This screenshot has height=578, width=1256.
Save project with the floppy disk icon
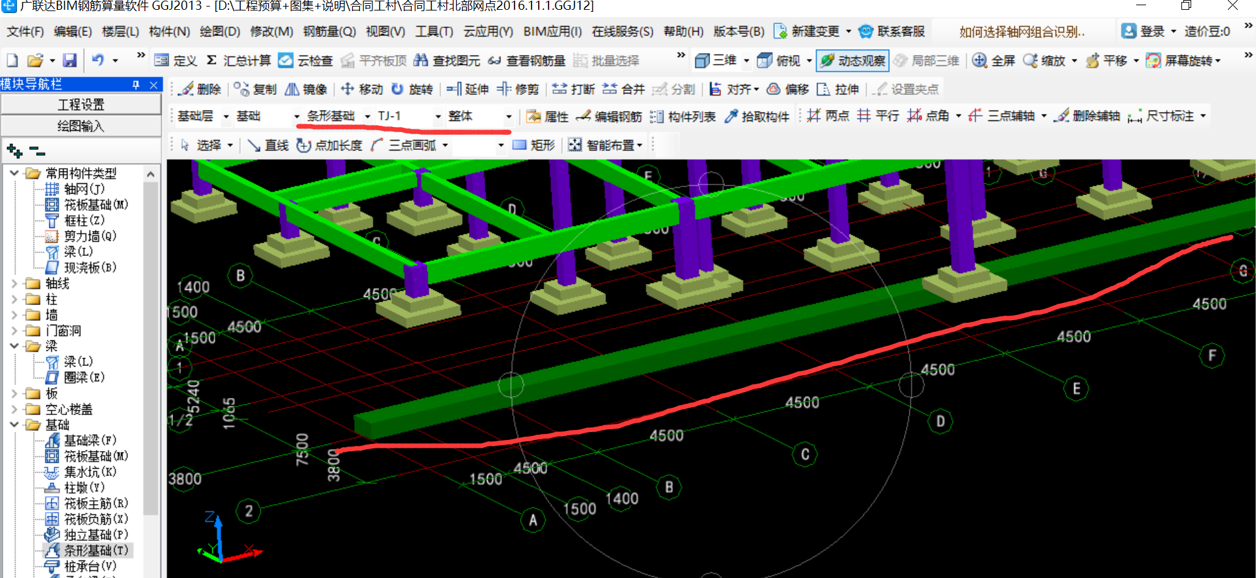click(69, 60)
